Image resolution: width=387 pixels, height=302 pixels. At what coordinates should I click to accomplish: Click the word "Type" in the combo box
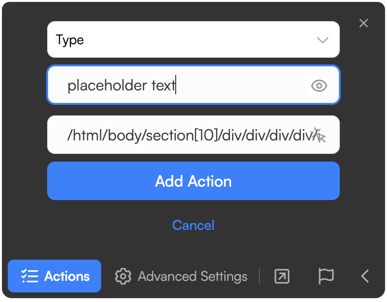coord(70,40)
